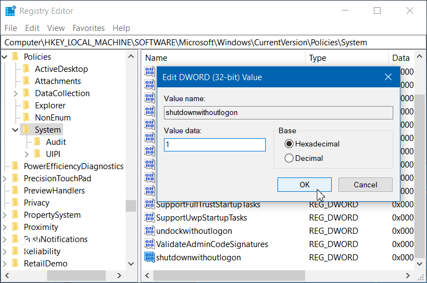Click the ValidateAdminCodeSignatures value name
Screen dimensions: 427x283
click(x=212, y=244)
